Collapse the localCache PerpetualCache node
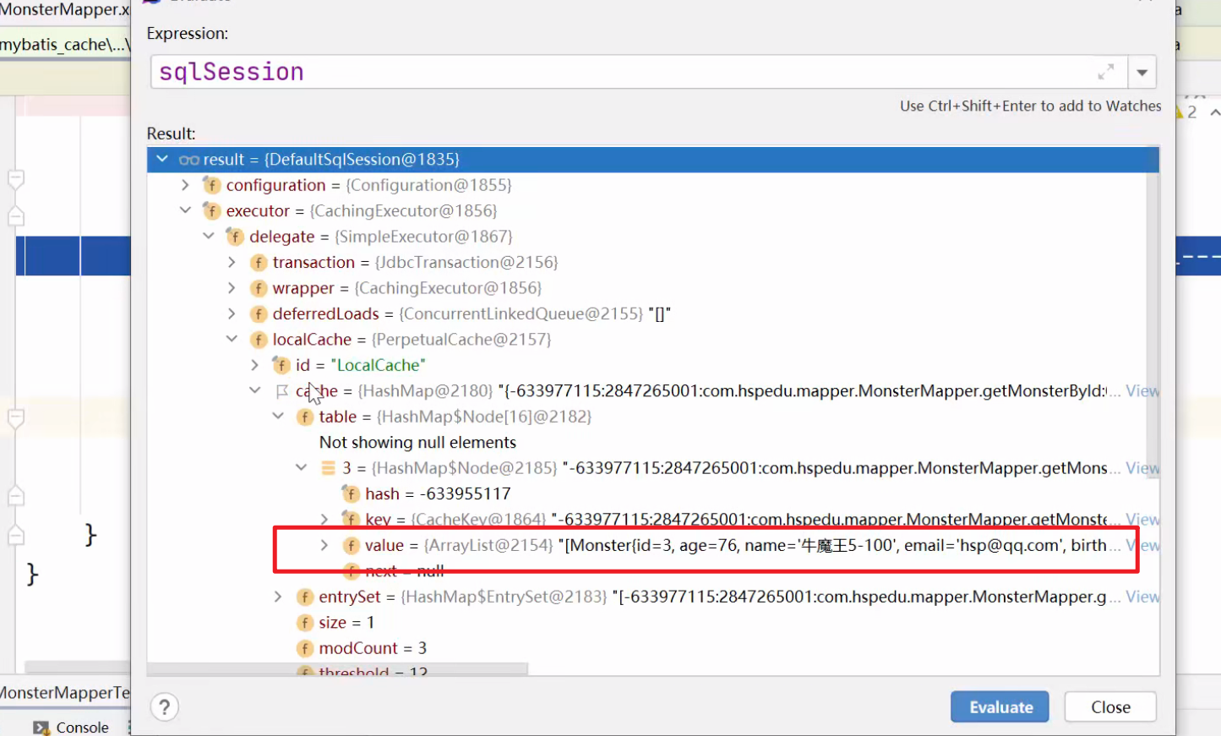This screenshot has width=1221, height=736. (x=232, y=340)
